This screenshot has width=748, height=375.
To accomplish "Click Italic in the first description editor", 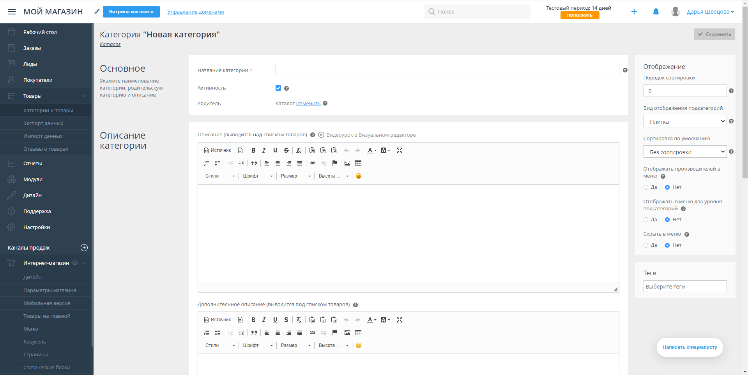I will click(x=264, y=150).
